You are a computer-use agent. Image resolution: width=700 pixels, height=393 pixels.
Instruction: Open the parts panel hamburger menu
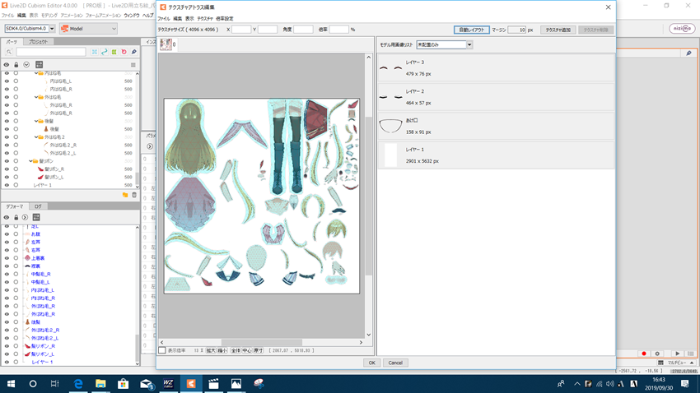click(133, 65)
